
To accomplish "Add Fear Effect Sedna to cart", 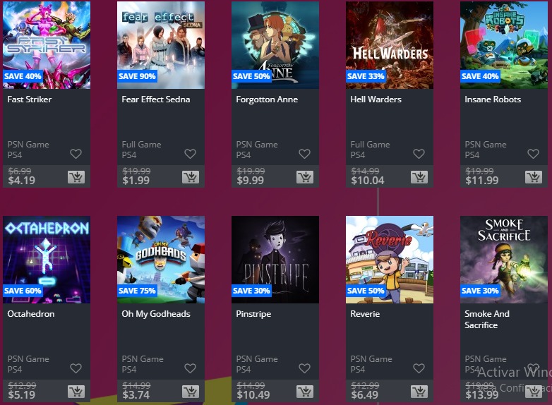I will point(191,177).
